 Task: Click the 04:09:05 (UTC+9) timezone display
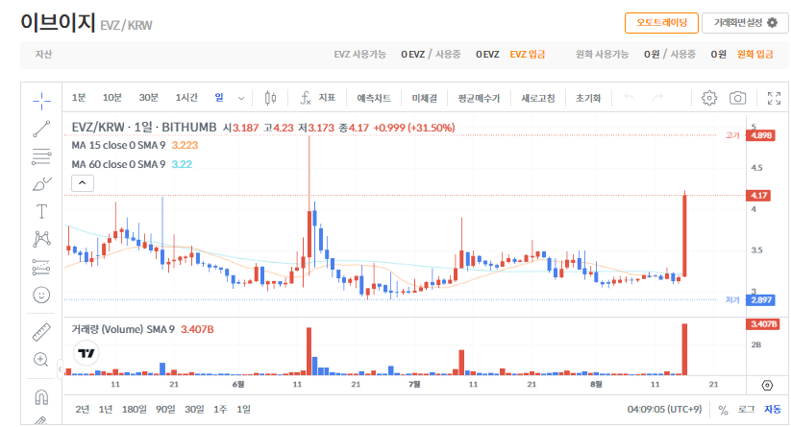(x=664, y=410)
